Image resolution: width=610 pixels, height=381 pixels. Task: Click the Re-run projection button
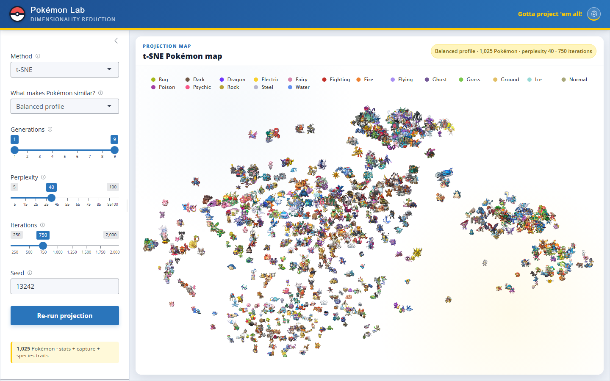65,316
